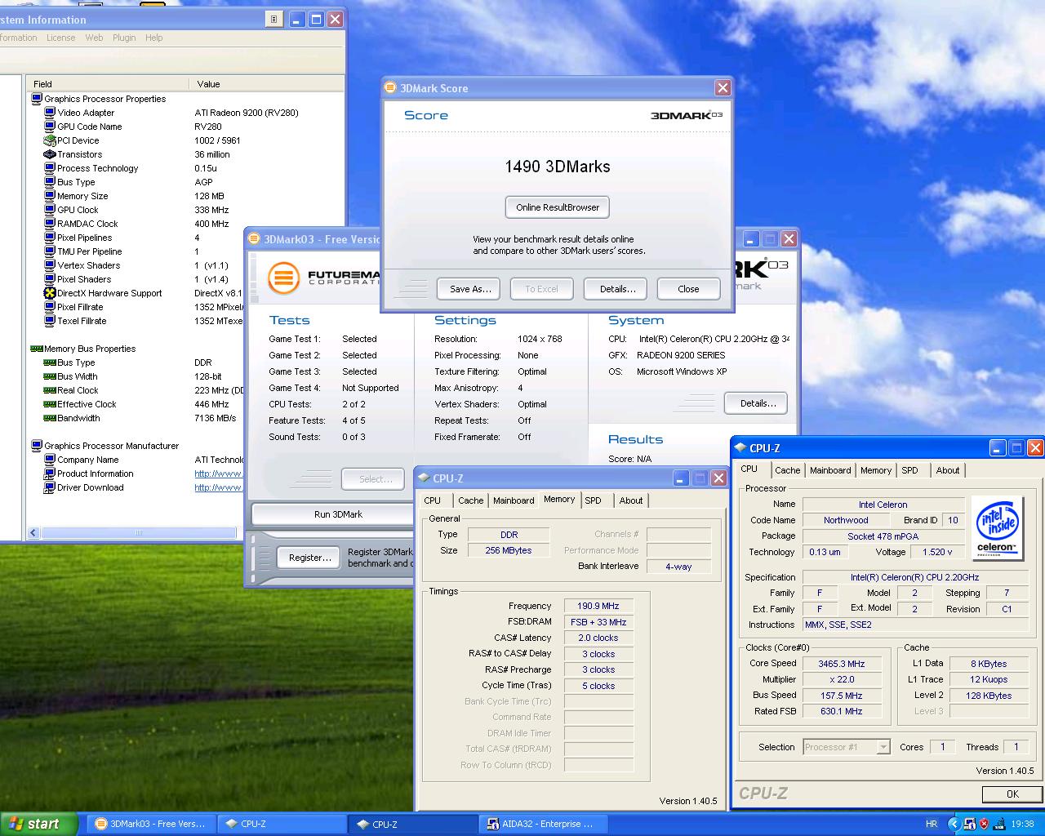Click the AIDA32 horizontal scrollbar thumb
Viewport: 1045px width, 836px height.
(137, 533)
